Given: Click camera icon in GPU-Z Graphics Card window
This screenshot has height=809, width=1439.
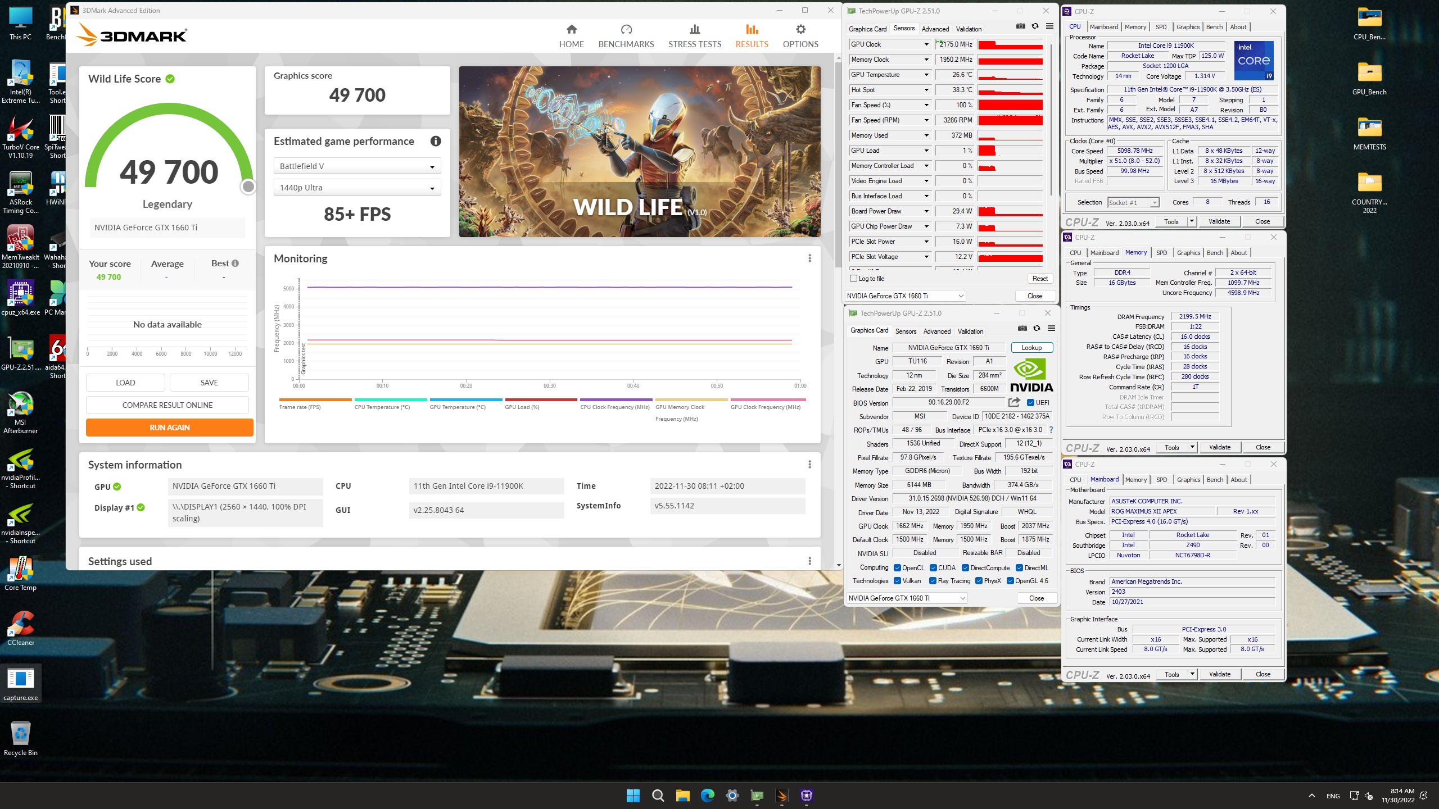Looking at the screenshot, I should click(x=1022, y=329).
